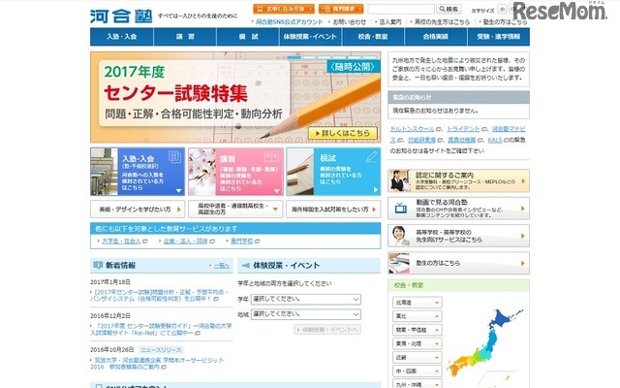This screenshot has height=388, width=620.
Task: Click the orange お申し込み方法 button
Action: tap(284, 9)
